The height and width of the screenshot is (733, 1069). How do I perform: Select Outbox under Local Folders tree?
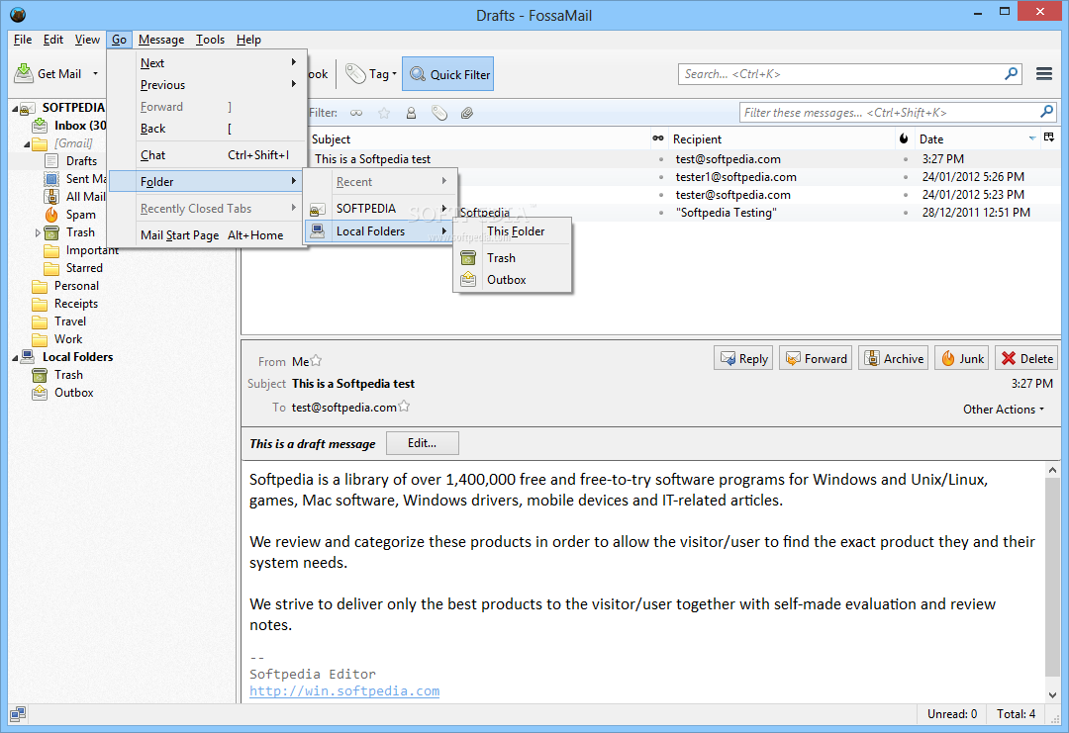click(62, 393)
